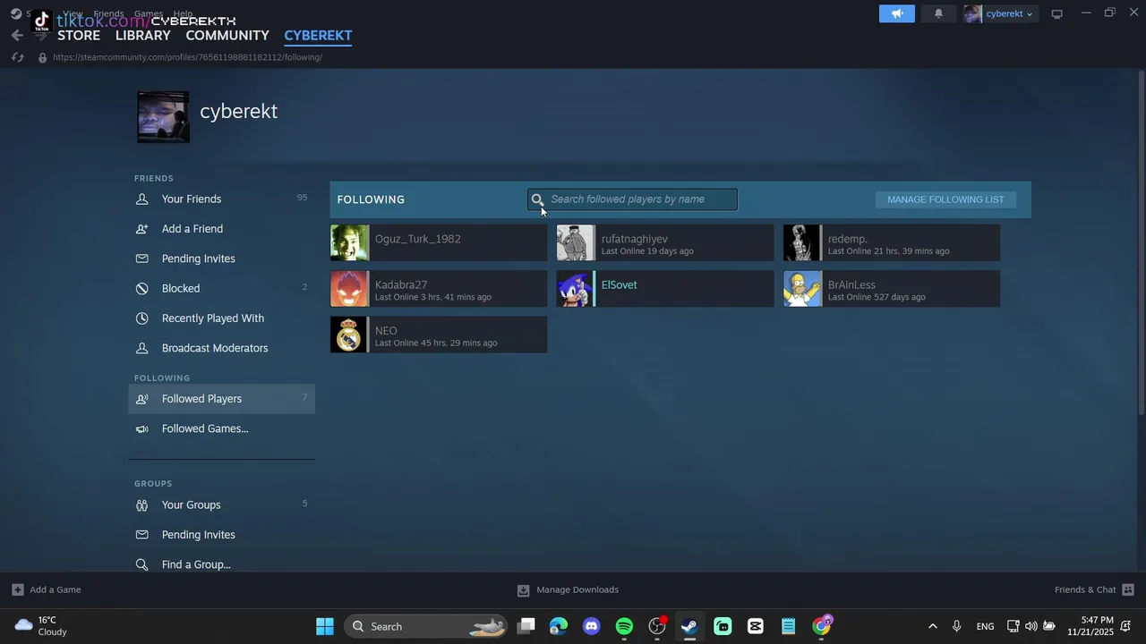Click the Big Picture mode monitor icon
This screenshot has height=644, width=1146.
(1056, 13)
